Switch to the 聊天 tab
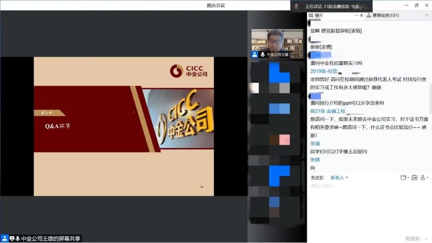 (319, 16)
